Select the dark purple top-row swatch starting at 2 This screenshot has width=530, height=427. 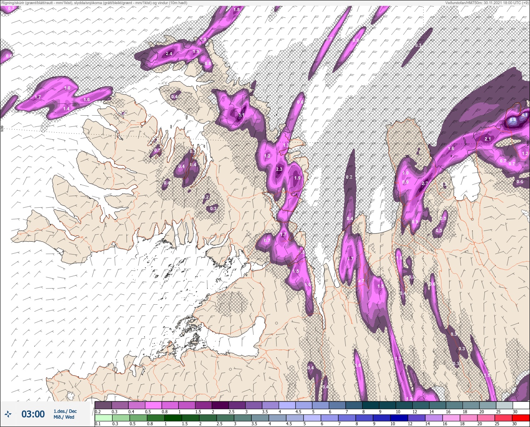pyautogui.click(x=220, y=405)
